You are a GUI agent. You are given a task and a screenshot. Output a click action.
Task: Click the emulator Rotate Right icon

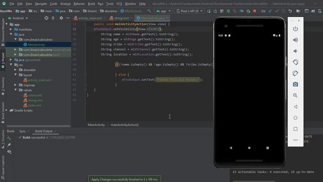point(295,73)
